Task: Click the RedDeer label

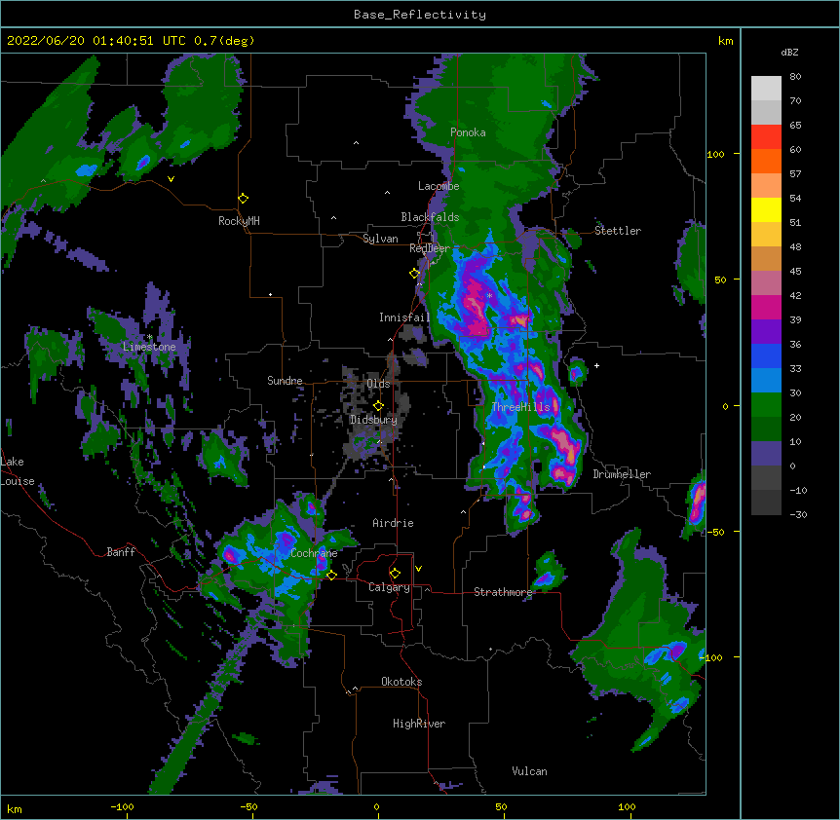Action: click(430, 248)
